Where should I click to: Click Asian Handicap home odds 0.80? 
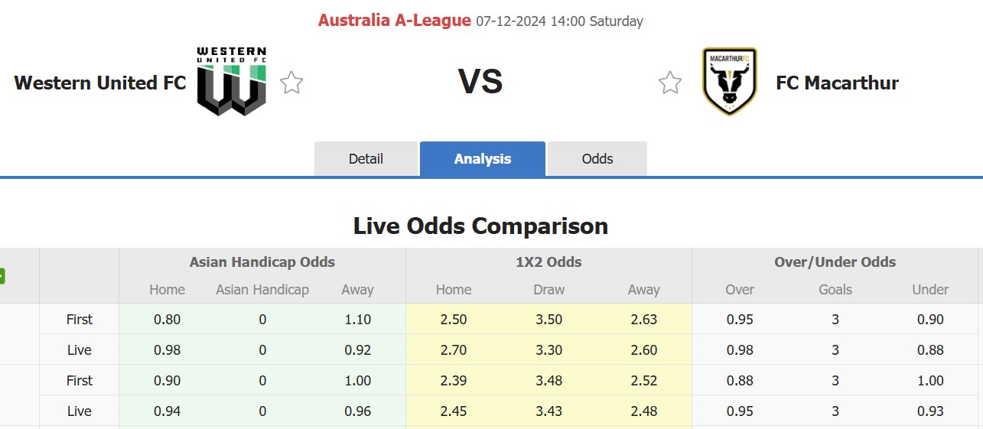(168, 320)
